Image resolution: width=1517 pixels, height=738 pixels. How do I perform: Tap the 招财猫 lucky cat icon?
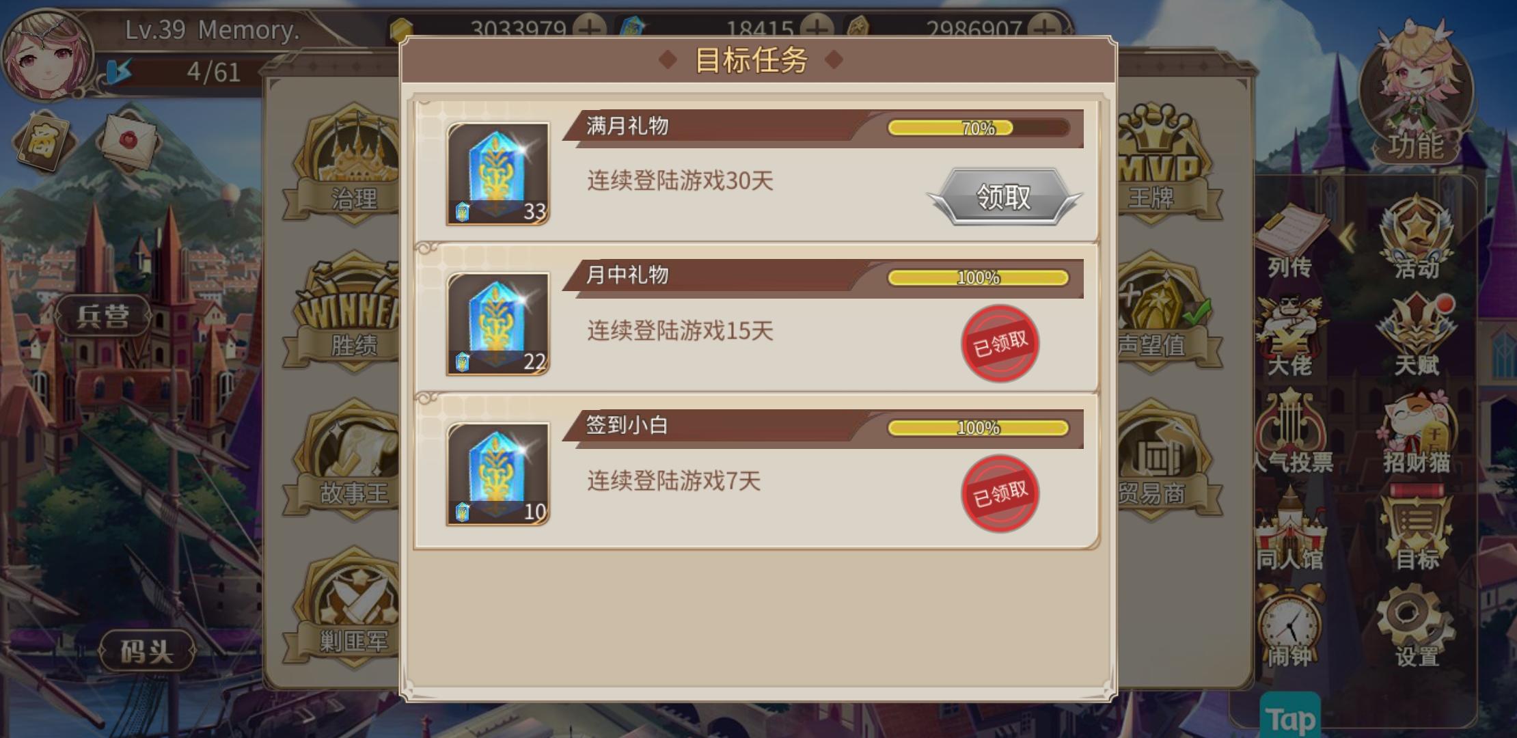click(x=1417, y=433)
